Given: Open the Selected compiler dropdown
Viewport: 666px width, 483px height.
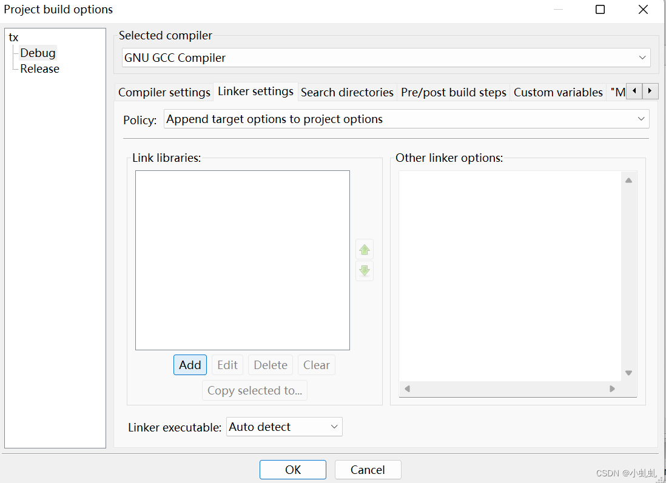Looking at the screenshot, I should pos(386,58).
